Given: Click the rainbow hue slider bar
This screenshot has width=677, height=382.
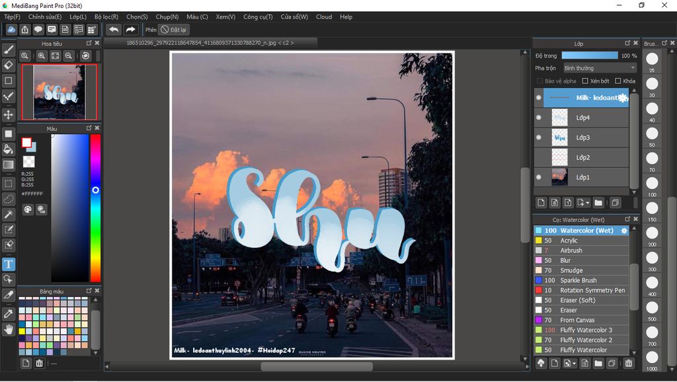Looking at the screenshot, I should pos(95,208).
